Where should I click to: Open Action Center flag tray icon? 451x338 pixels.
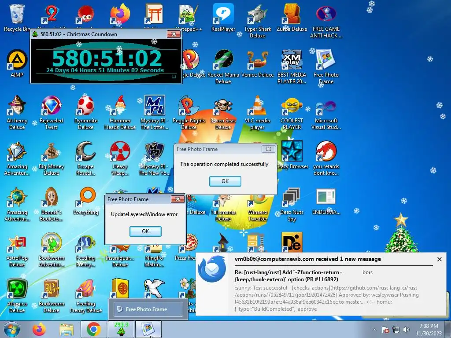[x=385, y=330]
